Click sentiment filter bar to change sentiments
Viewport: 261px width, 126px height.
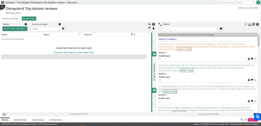pyautogui.click(x=207, y=35)
